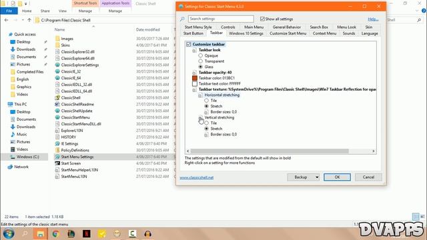
Task: Choose Tile under Vertical stretching
Action: click(206, 123)
